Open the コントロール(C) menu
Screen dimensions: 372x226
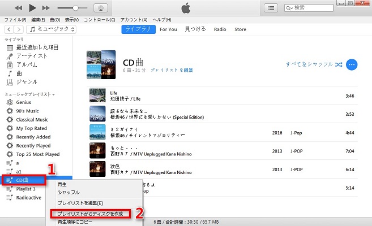click(x=100, y=20)
